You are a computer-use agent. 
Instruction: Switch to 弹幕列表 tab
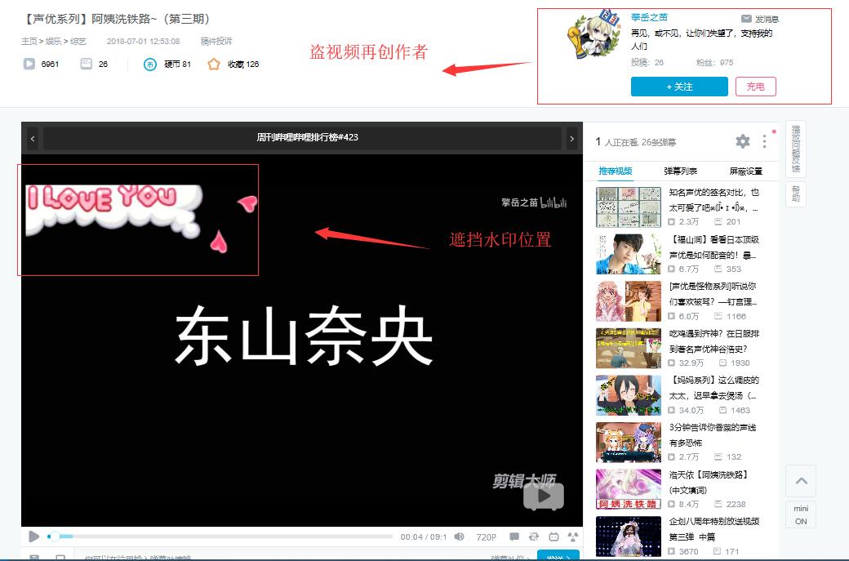pyautogui.click(x=681, y=171)
